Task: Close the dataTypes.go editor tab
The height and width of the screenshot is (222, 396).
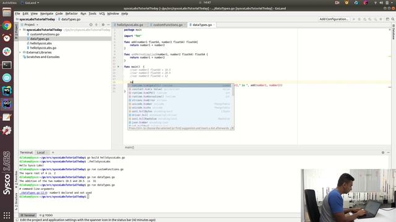Action: click(x=214, y=25)
